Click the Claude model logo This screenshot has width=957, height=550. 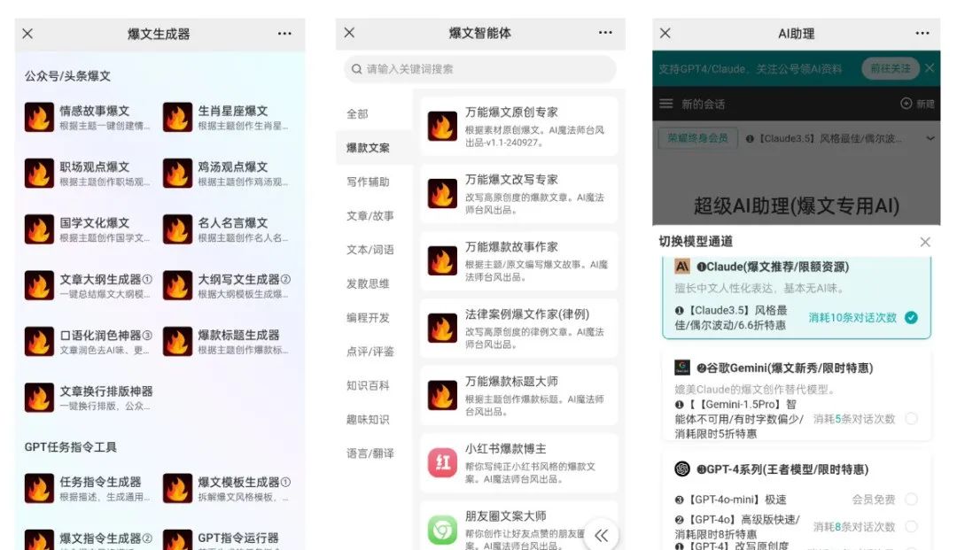tap(681, 267)
